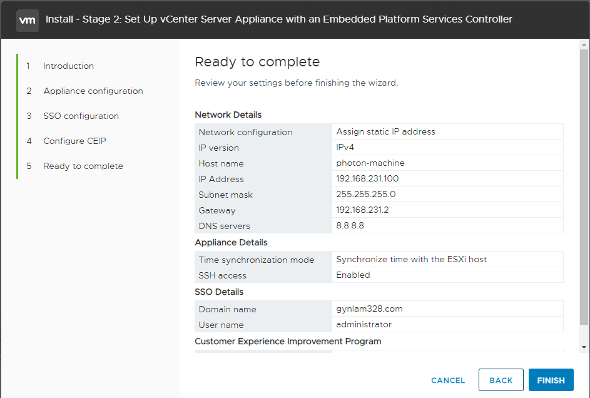Select the user name 'administrator'
This screenshot has height=398, width=590.
364,324
